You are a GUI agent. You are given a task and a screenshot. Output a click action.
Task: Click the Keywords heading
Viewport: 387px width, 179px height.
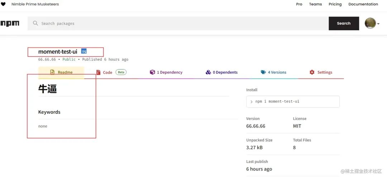[49, 112]
